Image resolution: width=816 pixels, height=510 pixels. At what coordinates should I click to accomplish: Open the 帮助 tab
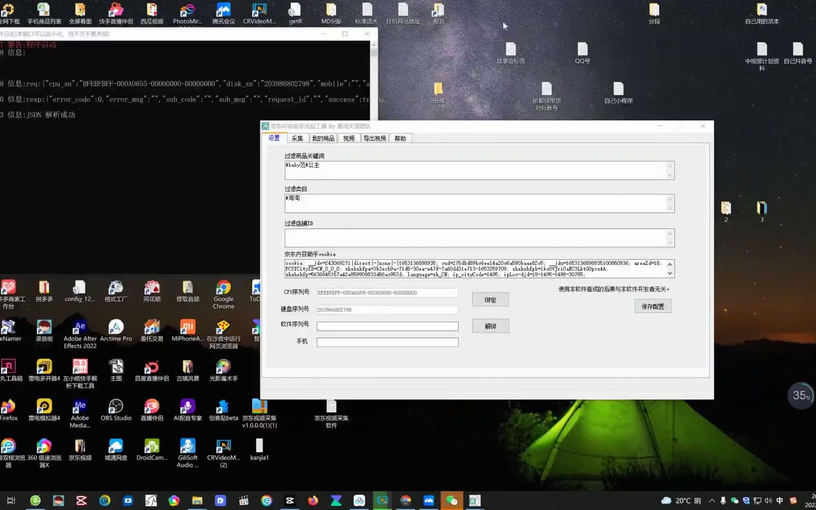[400, 138]
